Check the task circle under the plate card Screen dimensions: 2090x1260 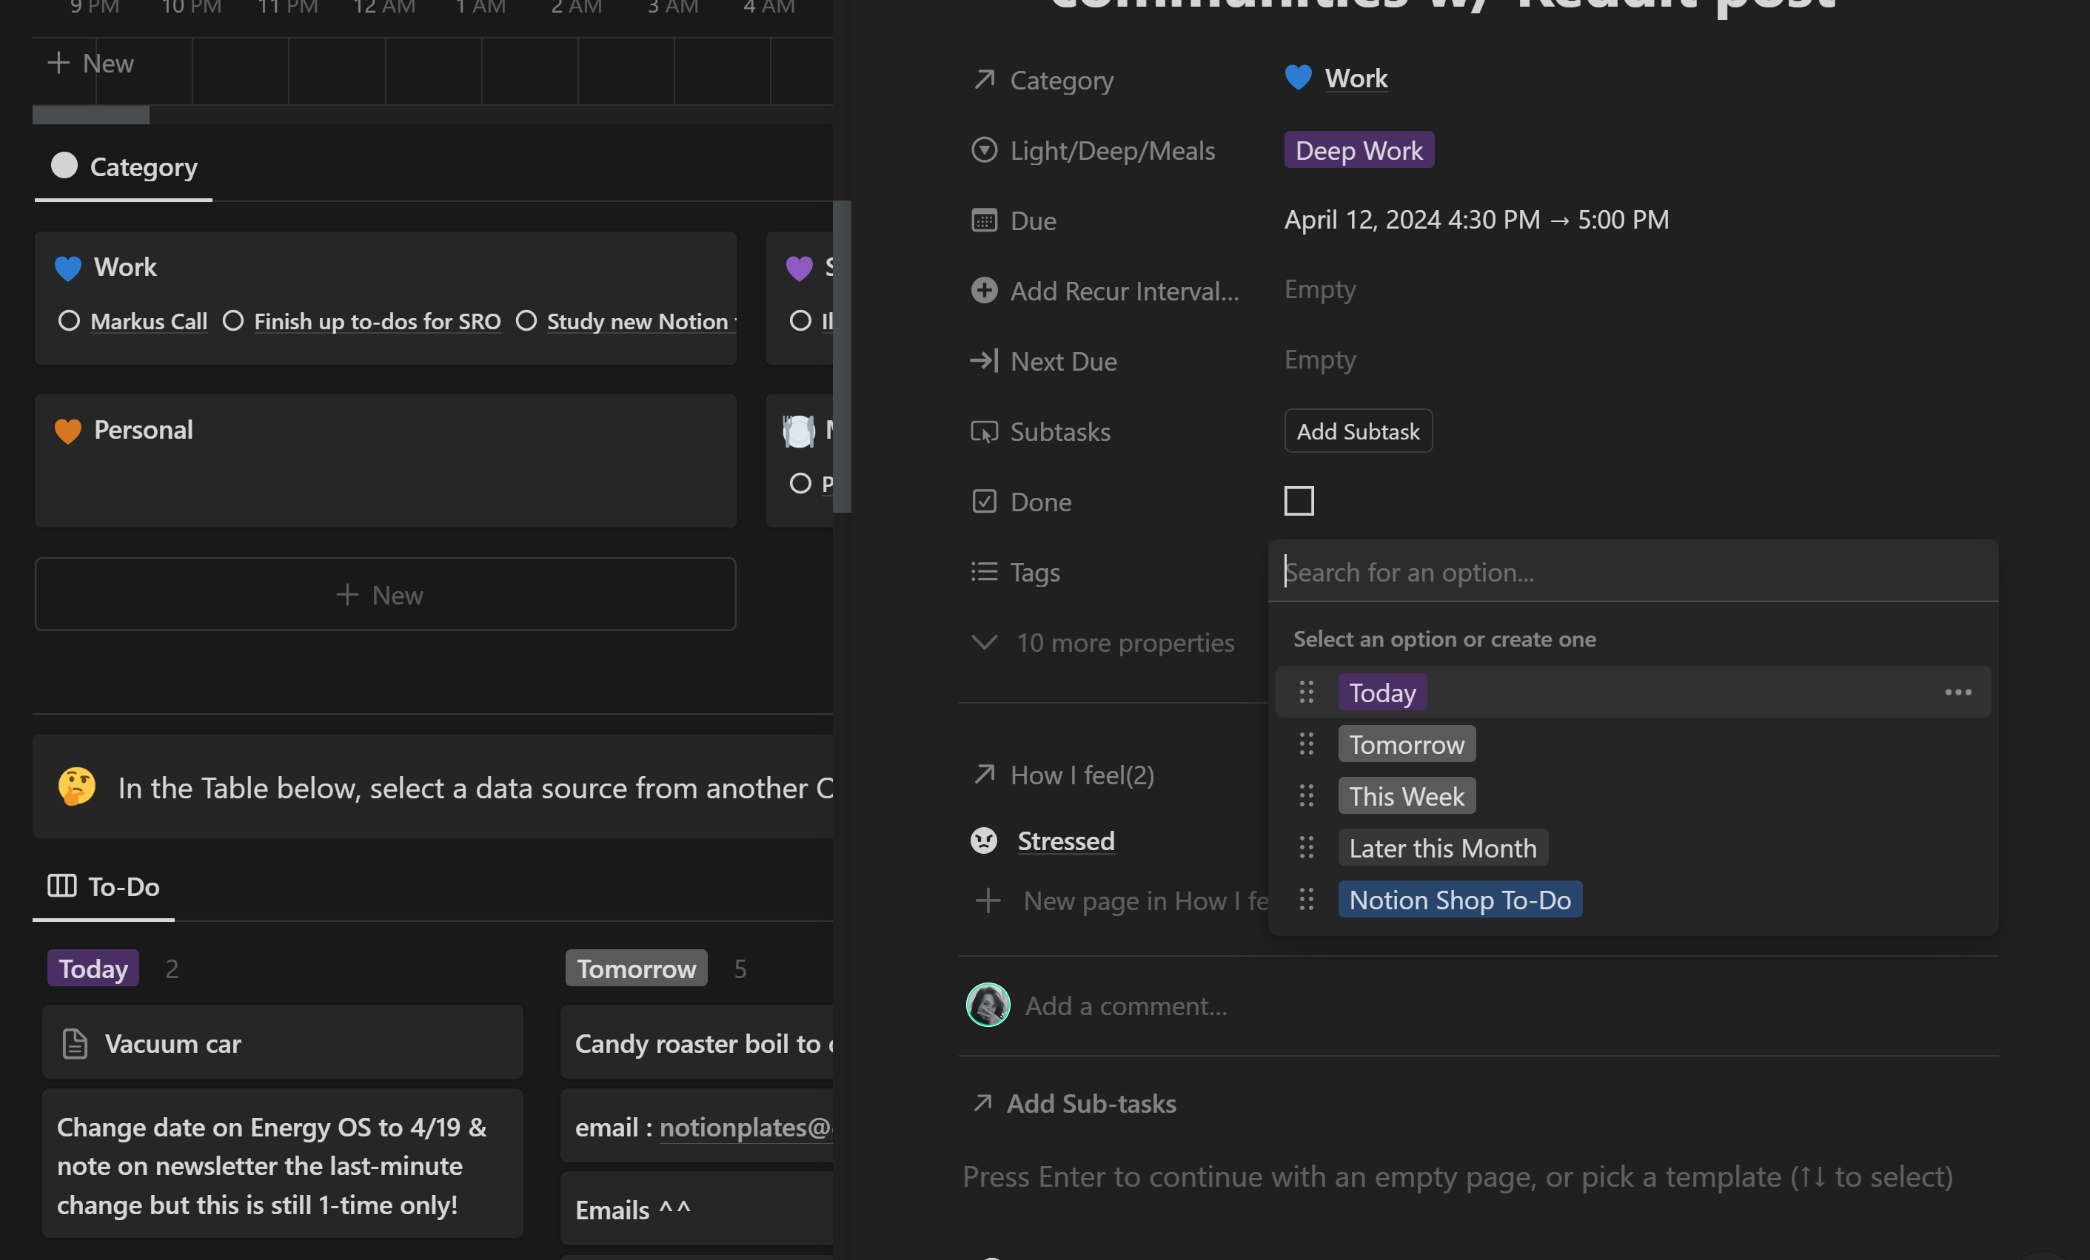pyautogui.click(x=800, y=484)
